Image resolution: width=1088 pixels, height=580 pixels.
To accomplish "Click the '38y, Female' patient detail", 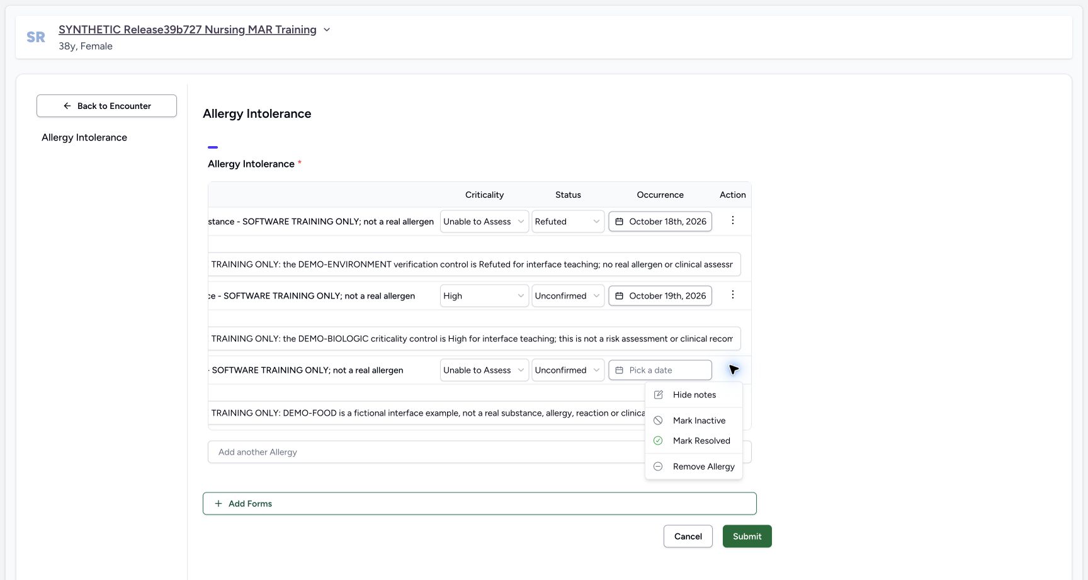I will pyautogui.click(x=86, y=46).
